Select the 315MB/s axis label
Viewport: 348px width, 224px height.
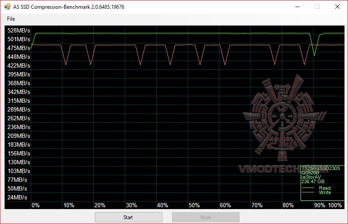pyautogui.click(x=18, y=101)
